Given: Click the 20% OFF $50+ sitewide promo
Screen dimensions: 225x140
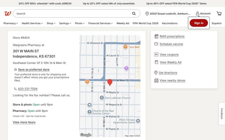Looking at the screenshot, I should (x=45, y=3).
